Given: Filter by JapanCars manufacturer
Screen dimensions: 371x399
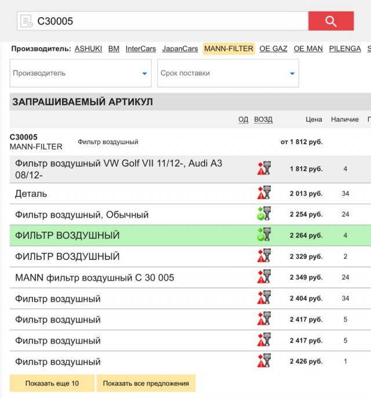Looking at the screenshot, I should [x=180, y=49].
